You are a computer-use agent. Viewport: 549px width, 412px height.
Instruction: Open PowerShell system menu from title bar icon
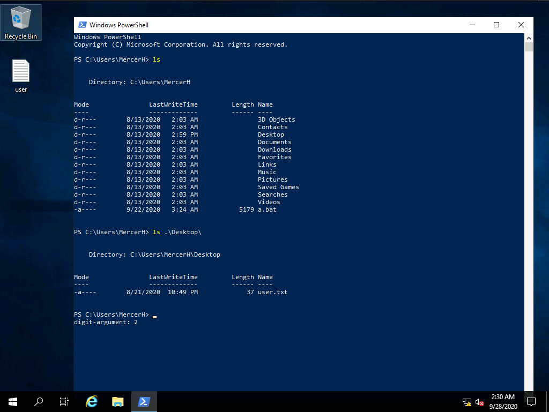click(x=82, y=25)
